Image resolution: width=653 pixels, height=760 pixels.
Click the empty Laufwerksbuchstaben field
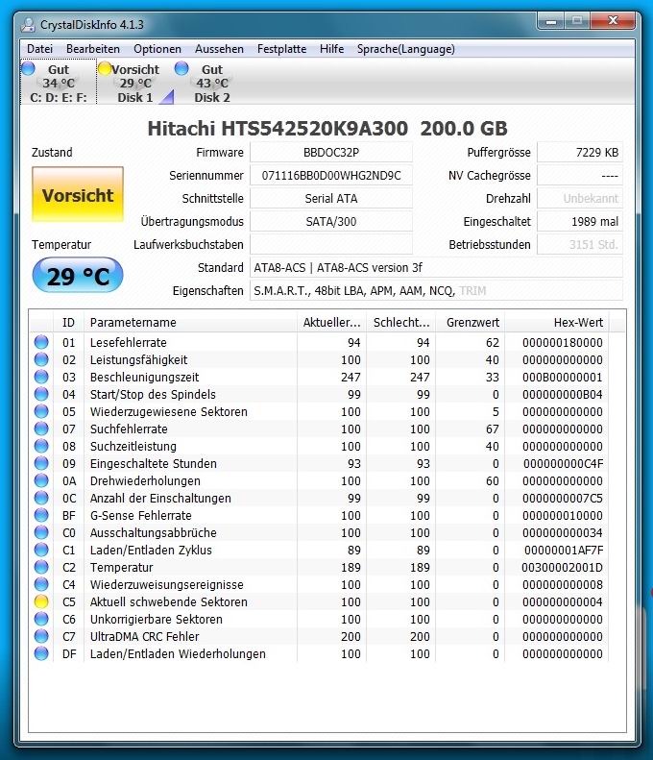(x=331, y=244)
